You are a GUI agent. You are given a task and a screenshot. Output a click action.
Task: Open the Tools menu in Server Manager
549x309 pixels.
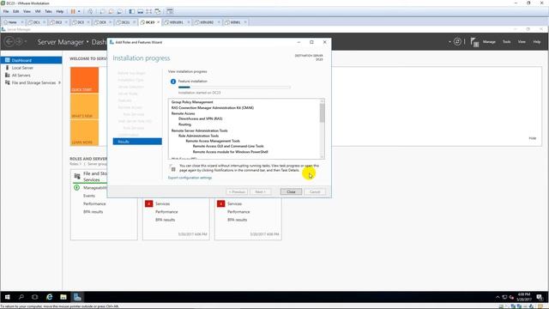(x=507, y=42)
